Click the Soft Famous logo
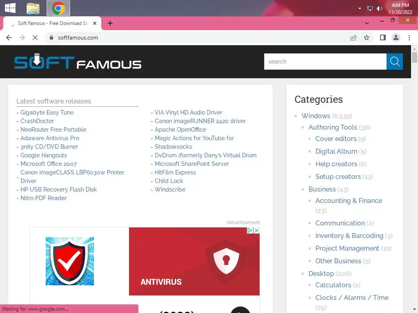Screen dimensions: 418x313 click(x=78, y=62)
